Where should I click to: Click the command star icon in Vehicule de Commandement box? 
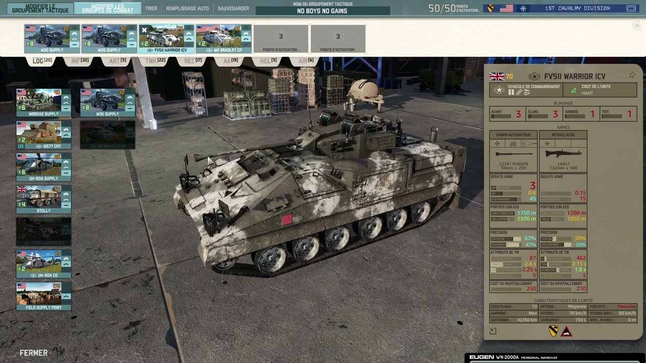coord(499,90)
